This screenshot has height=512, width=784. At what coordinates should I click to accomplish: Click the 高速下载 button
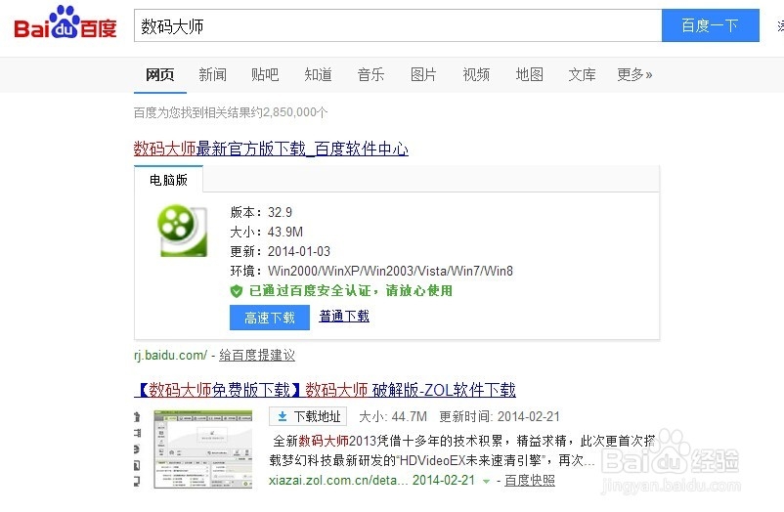[270, 318]
